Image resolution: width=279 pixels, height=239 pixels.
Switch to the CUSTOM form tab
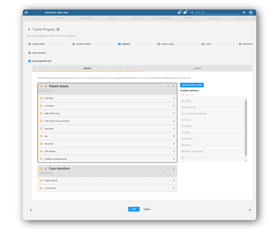198,68
